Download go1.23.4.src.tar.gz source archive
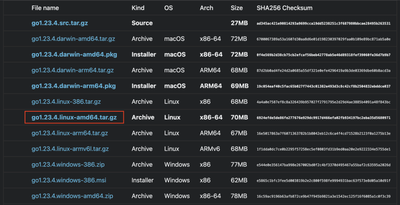The image size is (400, 205). coord(59,23)
